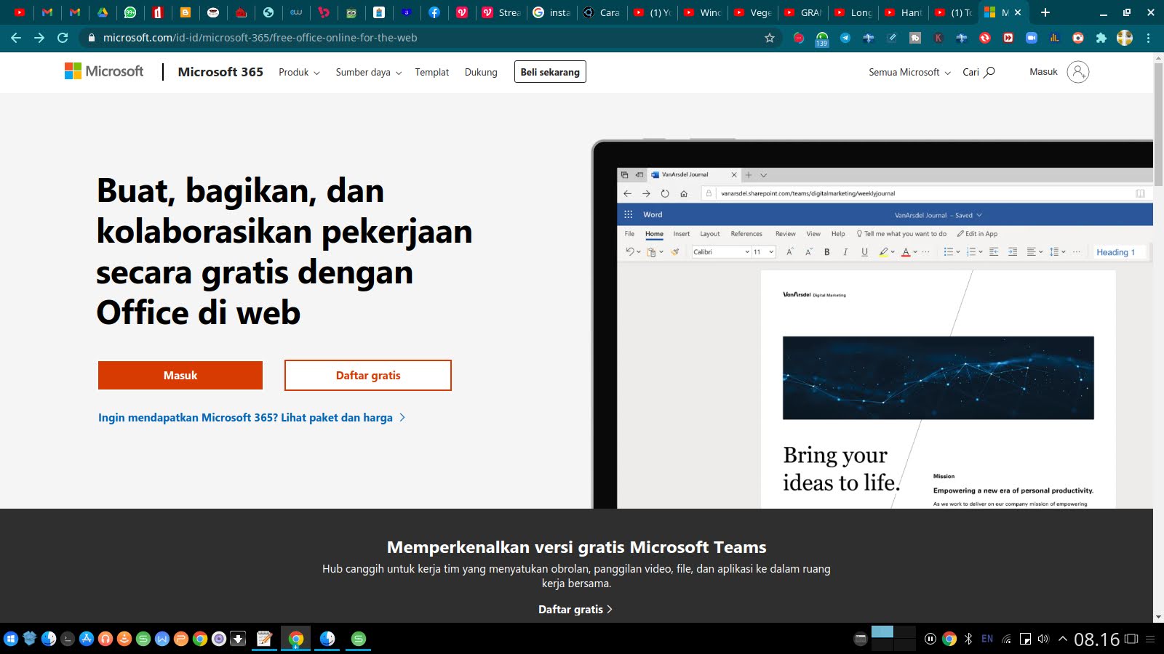Screen dimensions: 1164x654
Task: Click the Daftar gratis outlined button
Action: (368, 375)
